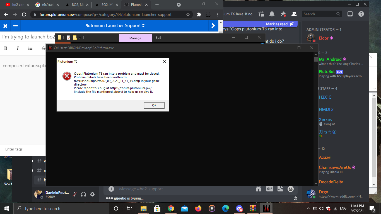Open Discord user settings gear
The width and height of the screenshot is (381, 214).
92,194
